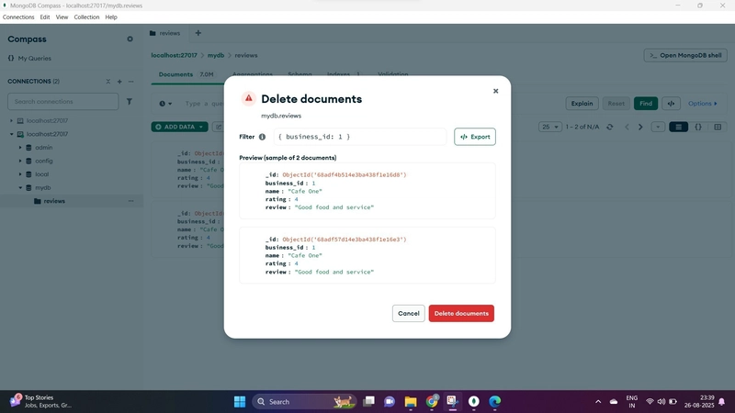Close the Delete documents dialog with X
Viewport: 735px width, 413px height.
[495, 91]
